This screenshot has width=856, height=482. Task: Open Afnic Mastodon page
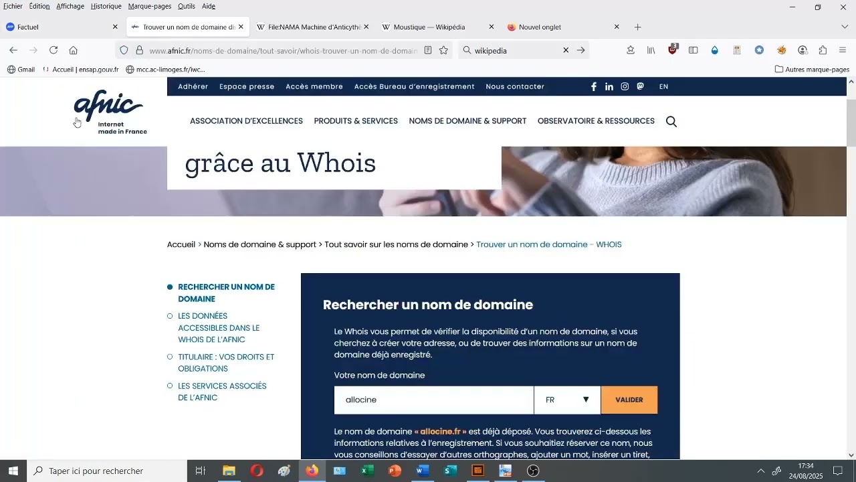tap(641, 86)
